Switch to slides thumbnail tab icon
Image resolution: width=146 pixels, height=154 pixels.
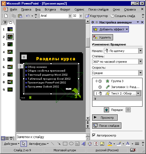pyautogui.click(x=10, y=22)
